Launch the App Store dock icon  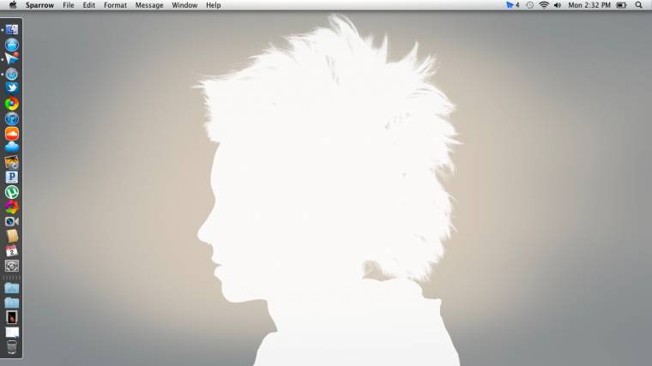(x=12, y=45)
